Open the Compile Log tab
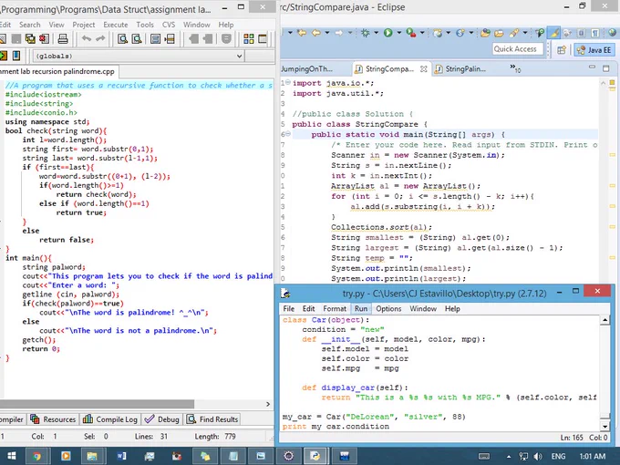 pyautogui.click(x=110, y=419)
